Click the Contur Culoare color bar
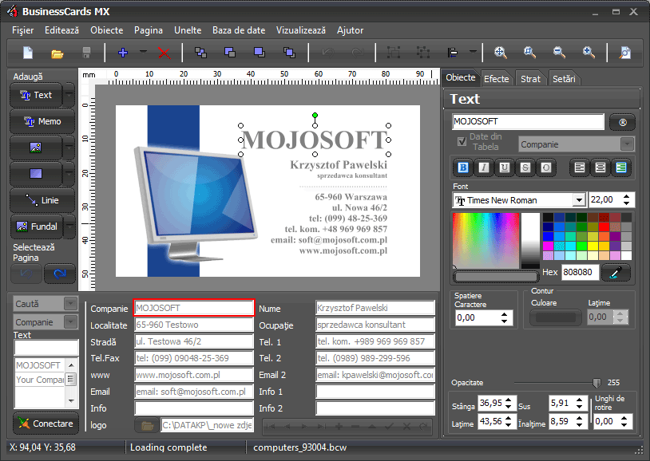The width and height of the screenshot is (650, 461). click(556, 317)
